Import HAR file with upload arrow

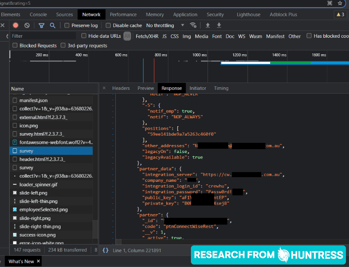point(208,25)
